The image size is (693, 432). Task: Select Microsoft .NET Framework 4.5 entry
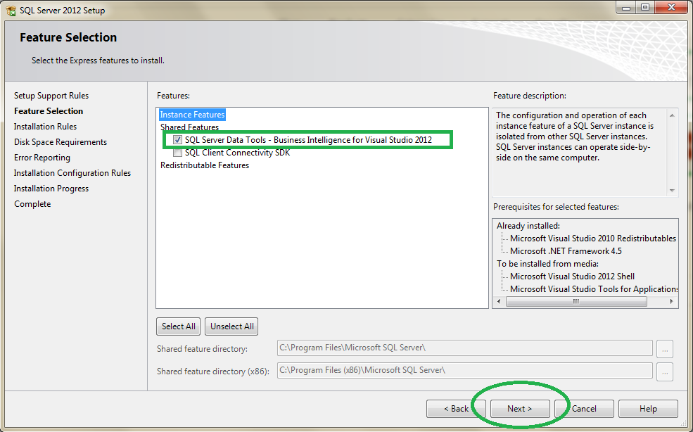[x=566, y=251]
